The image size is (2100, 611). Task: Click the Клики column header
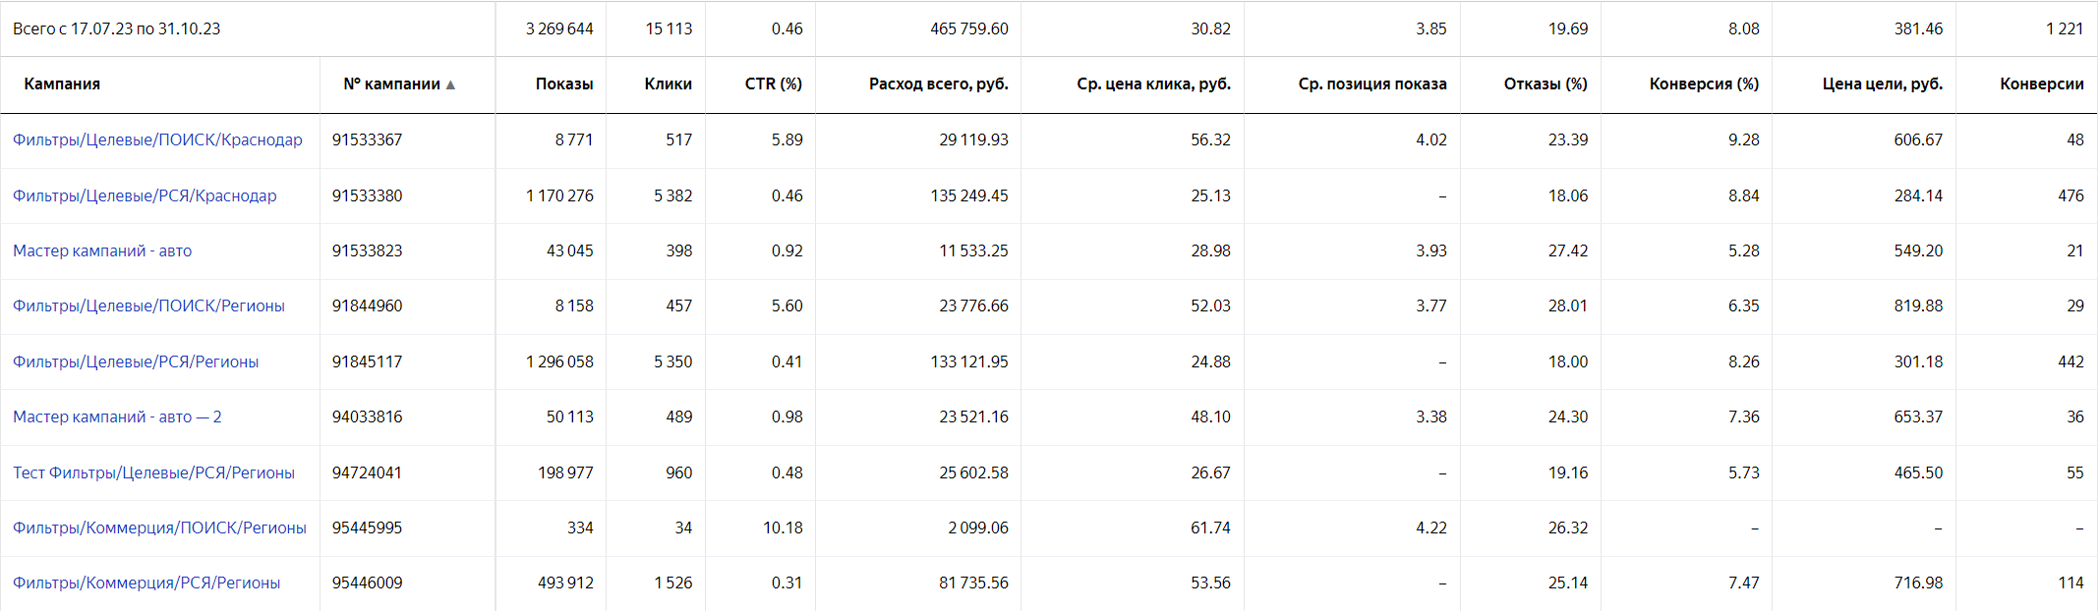point(668,84)
